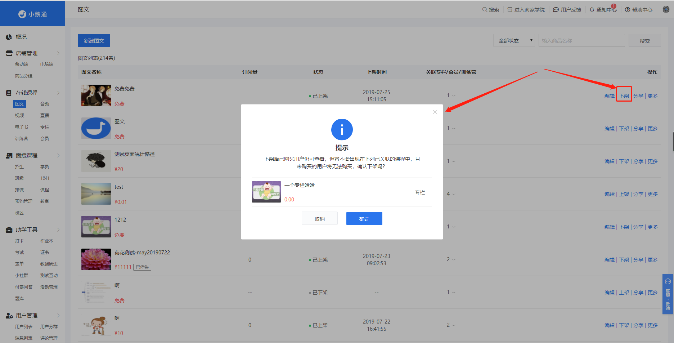Screen dimensions: 674x343
Task: Click the user avatar in top right
Action: 666,9
